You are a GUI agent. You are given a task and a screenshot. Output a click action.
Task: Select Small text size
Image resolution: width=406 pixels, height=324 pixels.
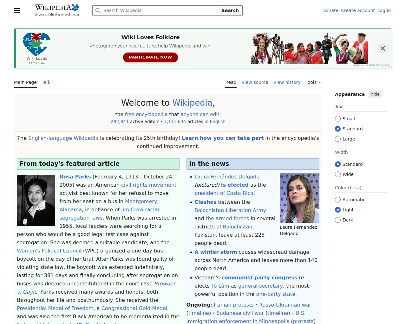pos(338,119)
